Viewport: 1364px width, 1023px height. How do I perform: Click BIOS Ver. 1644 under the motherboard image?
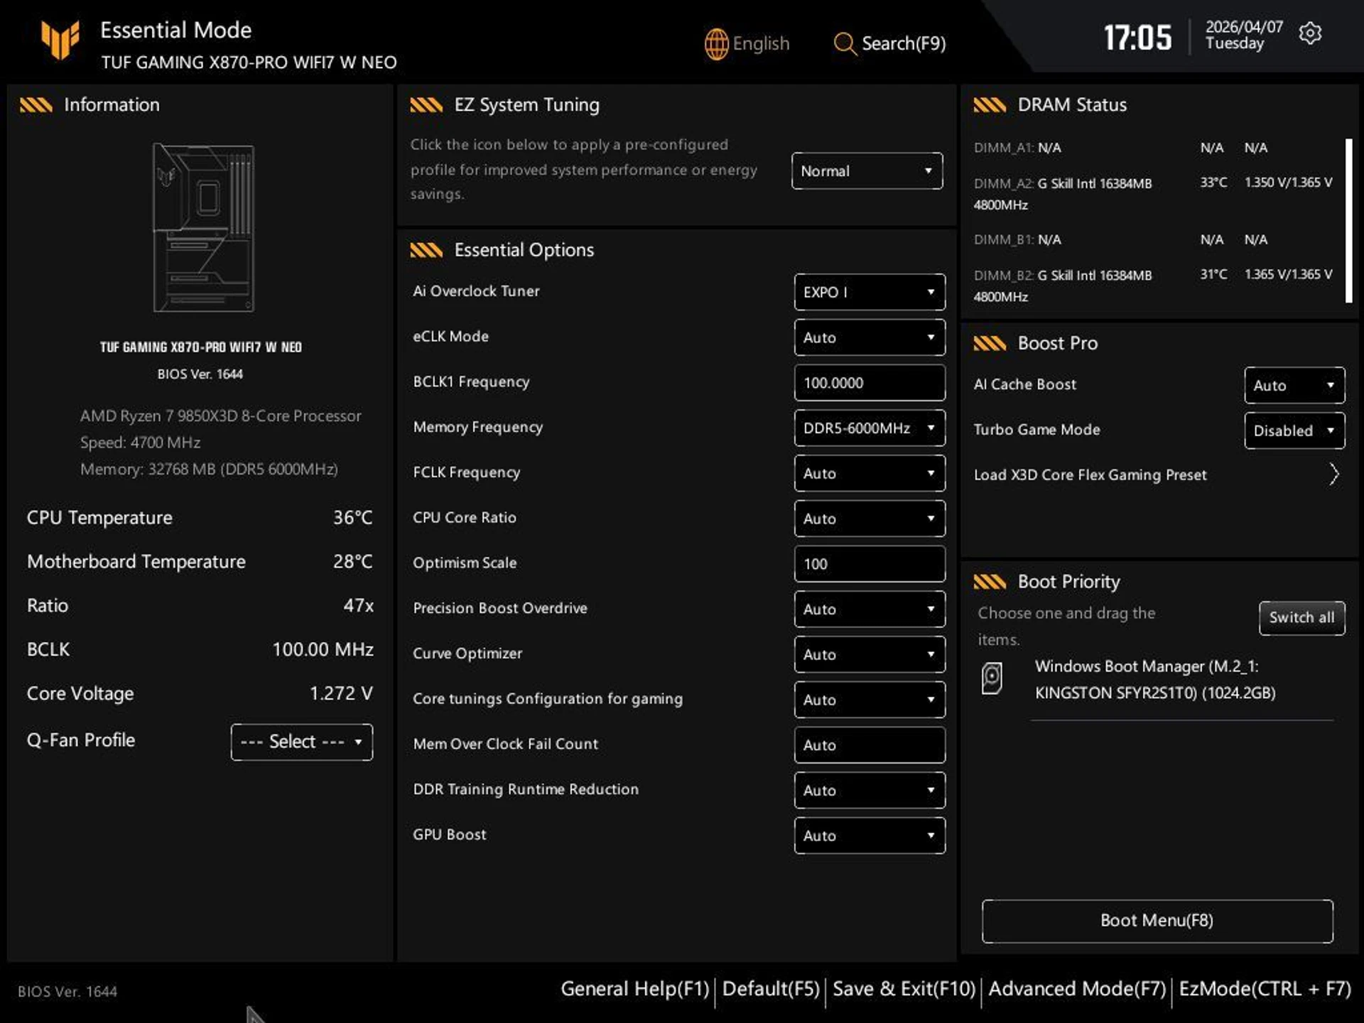pyautogui.click(x=200, y=374)
